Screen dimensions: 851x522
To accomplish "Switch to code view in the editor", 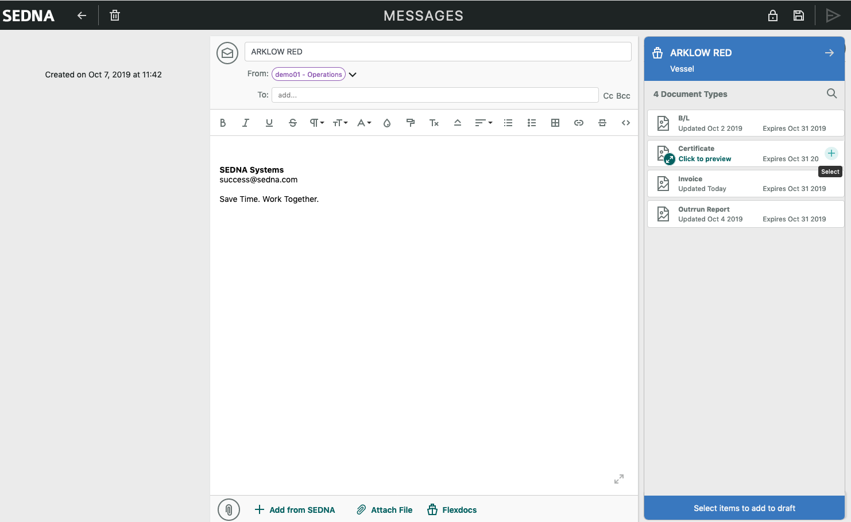I will pyautogui.click(x=625, y=123).
